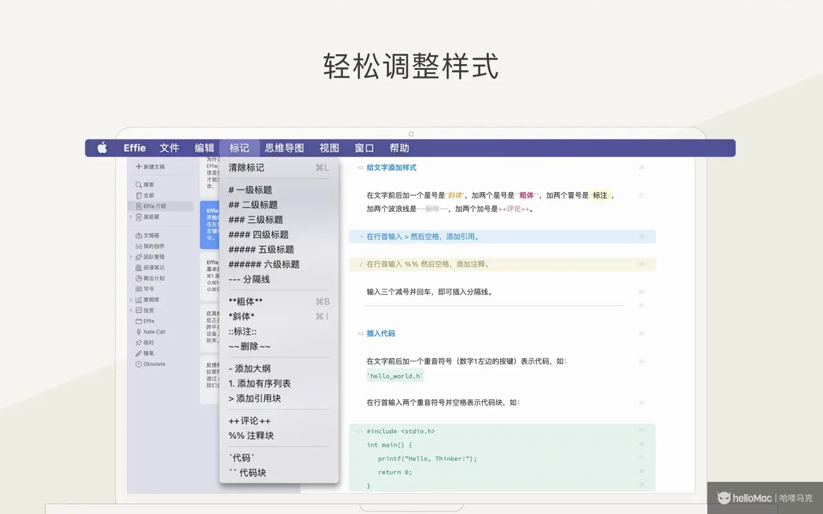
Task: Open the 搜索 label in sidebar
Action: [149, 185]
